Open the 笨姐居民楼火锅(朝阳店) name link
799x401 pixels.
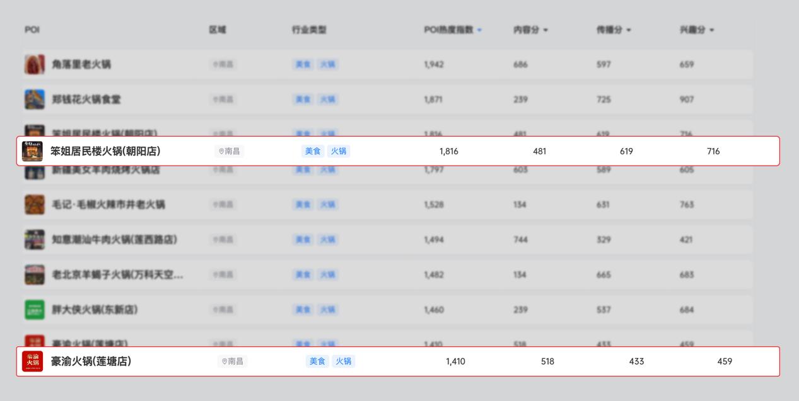tap(105, 151)
